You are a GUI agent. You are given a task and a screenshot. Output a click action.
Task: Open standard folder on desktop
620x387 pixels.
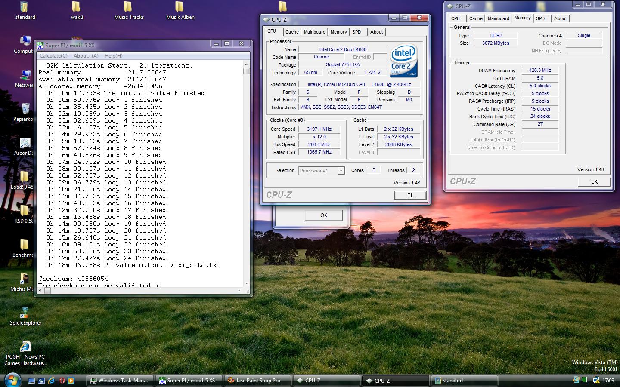25,11
